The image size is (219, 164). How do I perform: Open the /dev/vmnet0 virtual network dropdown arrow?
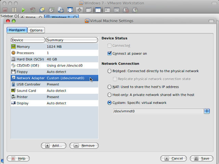(207, 111)
